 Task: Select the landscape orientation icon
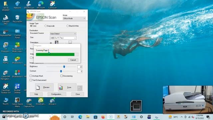click(x=70, y=42)
